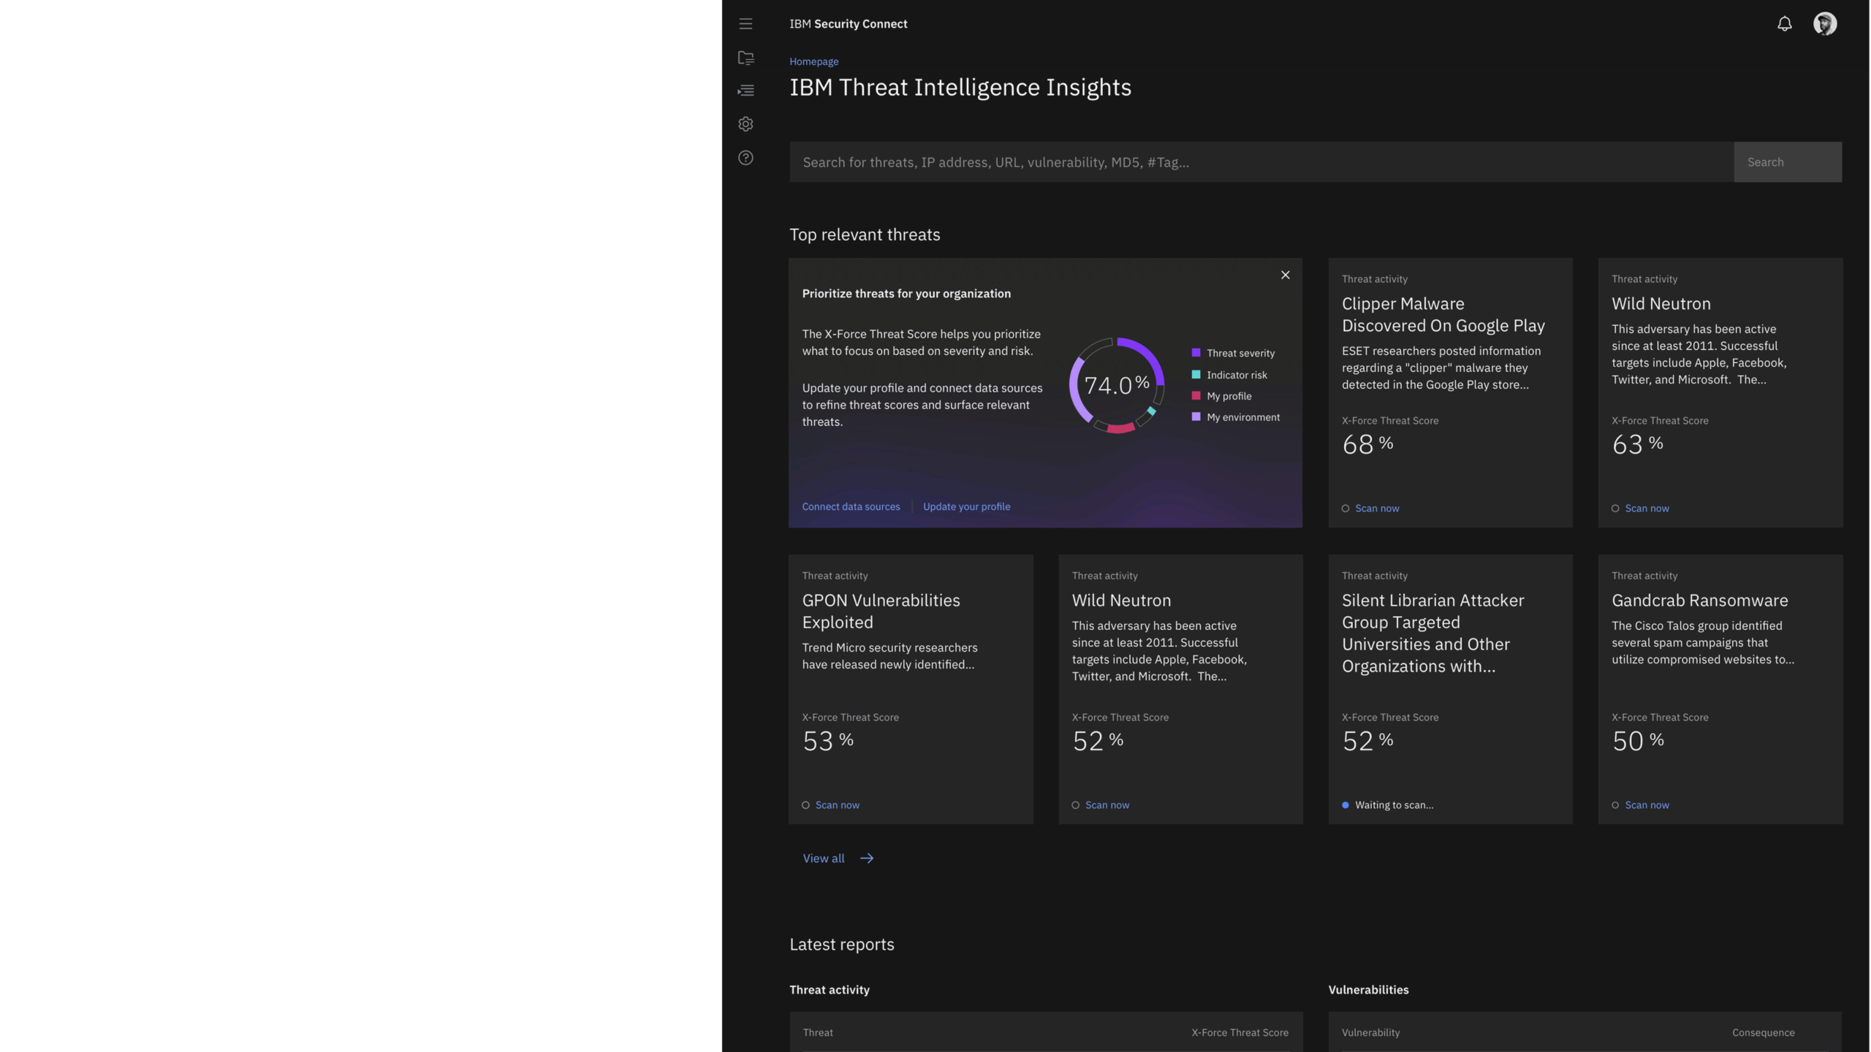Viewport: 1871px width, 1052px height.
Task: Open the hamburger navigation menu
Action: (x=745, y=24)
